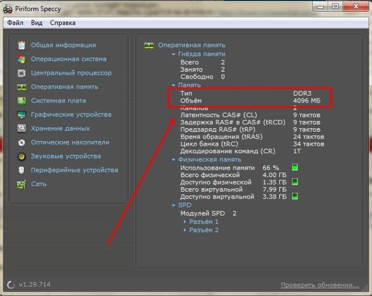Click the Декодирование команд (CR) row
372x296 pixels.
point(240,151)
